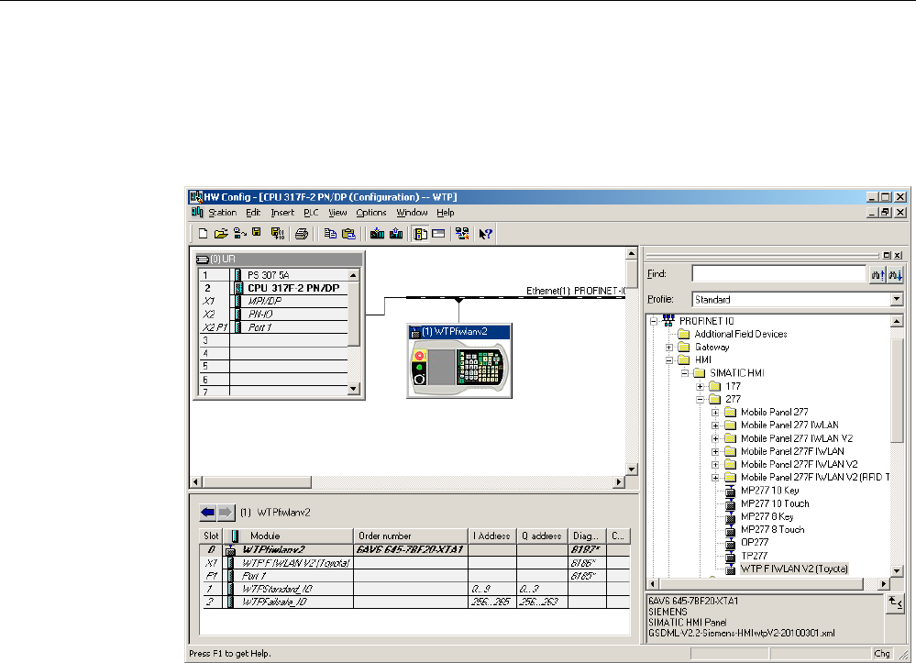The width and height of the screenshot is (916, 663).
Task: Close the hardware catalog pane
Action: click(x=898, y=255)
